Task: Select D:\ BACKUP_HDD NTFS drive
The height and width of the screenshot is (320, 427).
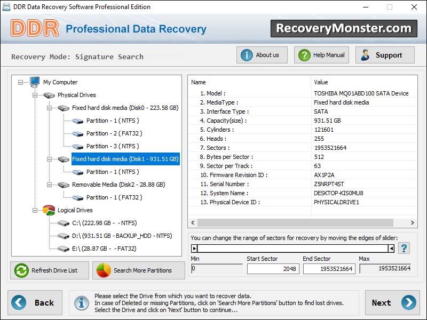Action: click(122, 236)
